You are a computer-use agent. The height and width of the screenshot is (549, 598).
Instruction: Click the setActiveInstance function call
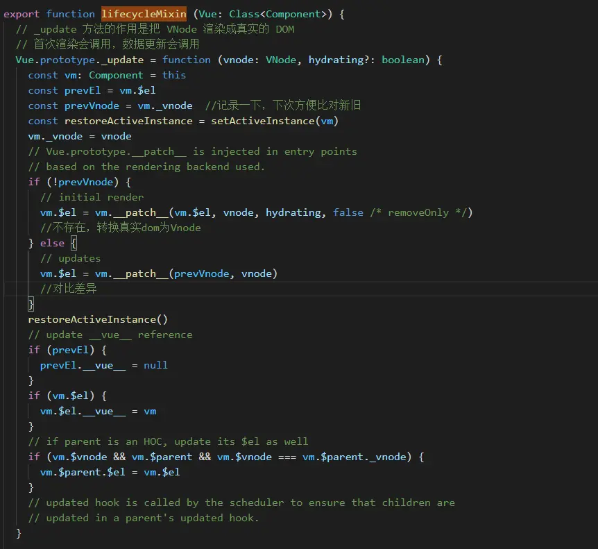(275, 121)
